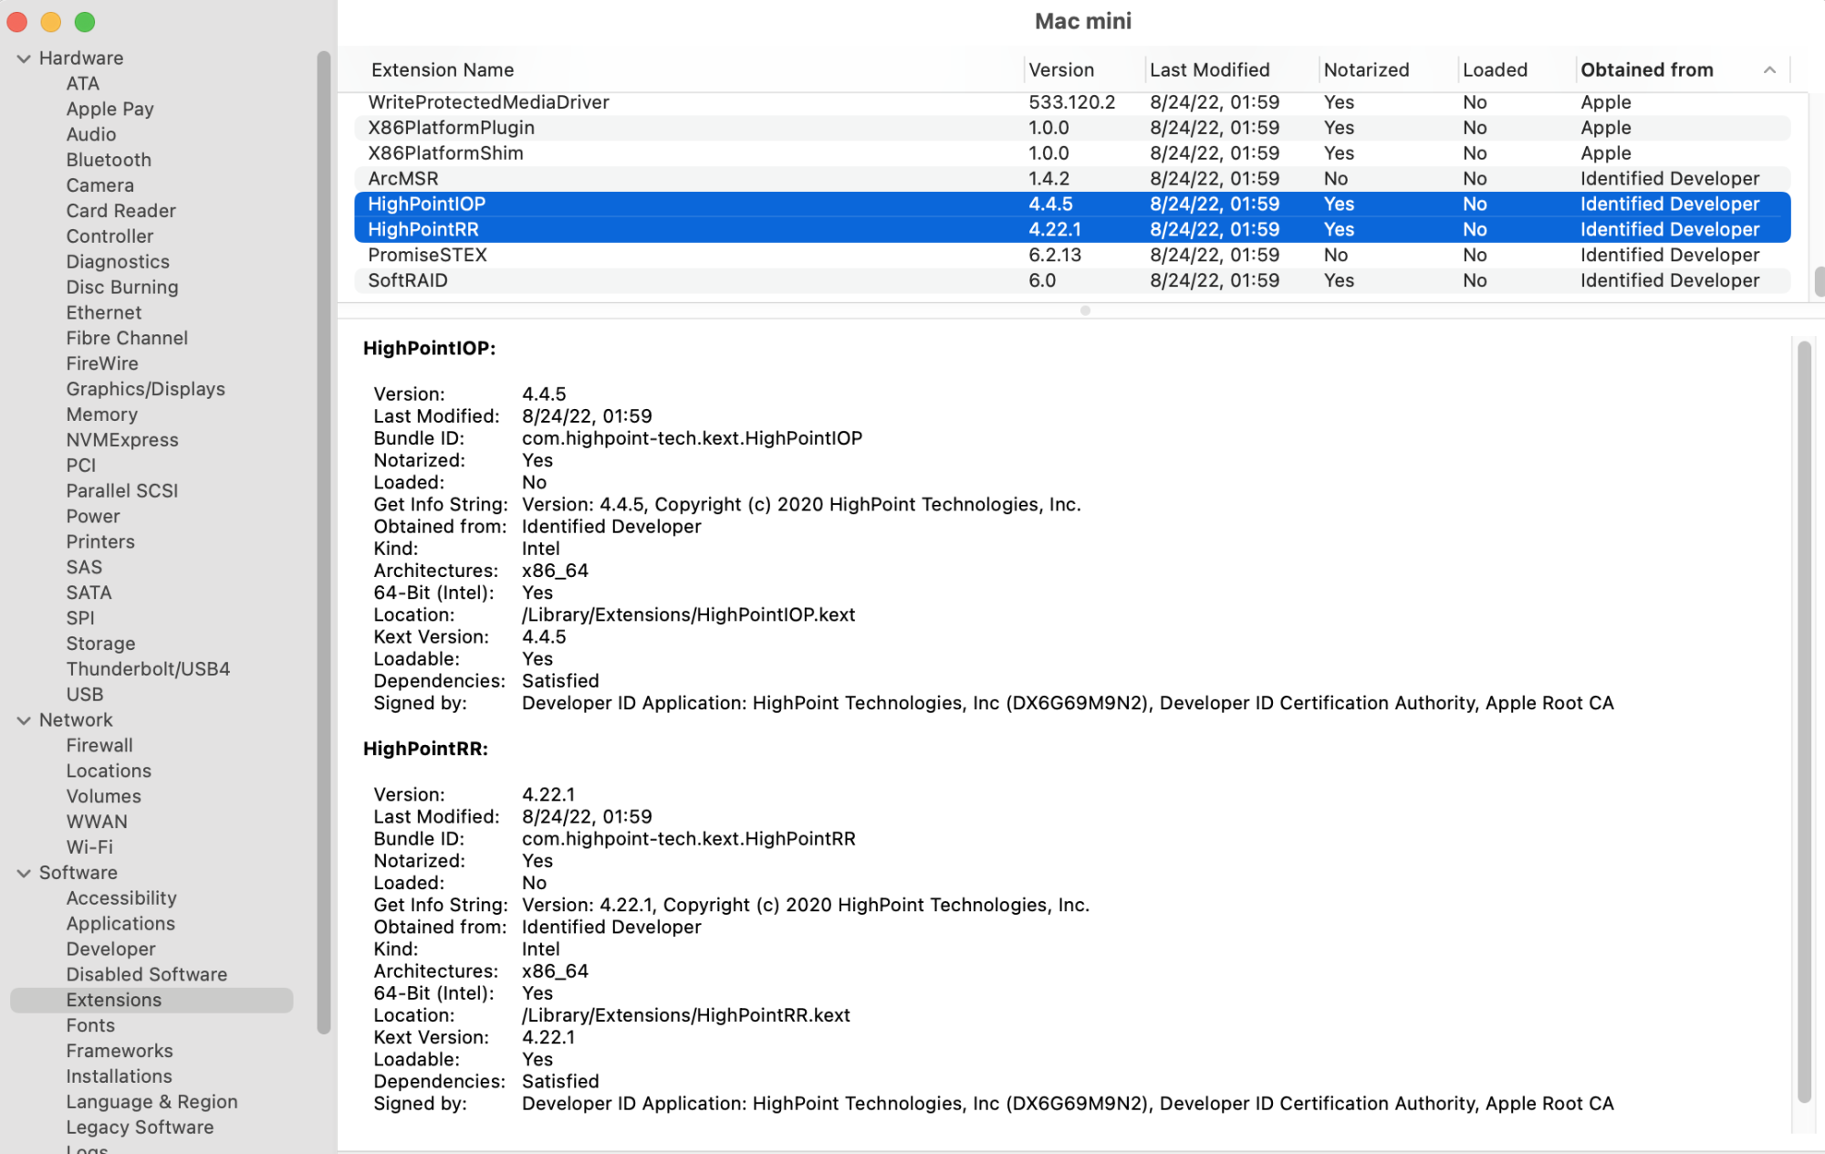Open Fonts under Software
1825x1154 pixels.
pos(90,1026)
